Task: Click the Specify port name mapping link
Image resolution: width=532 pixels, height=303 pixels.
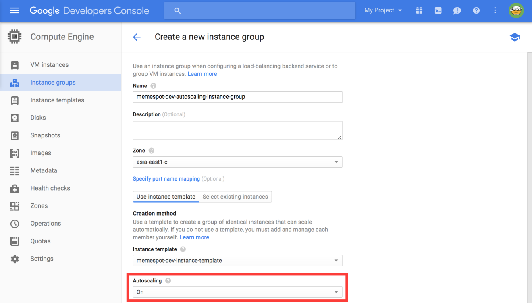Action: tap(166, 178)
